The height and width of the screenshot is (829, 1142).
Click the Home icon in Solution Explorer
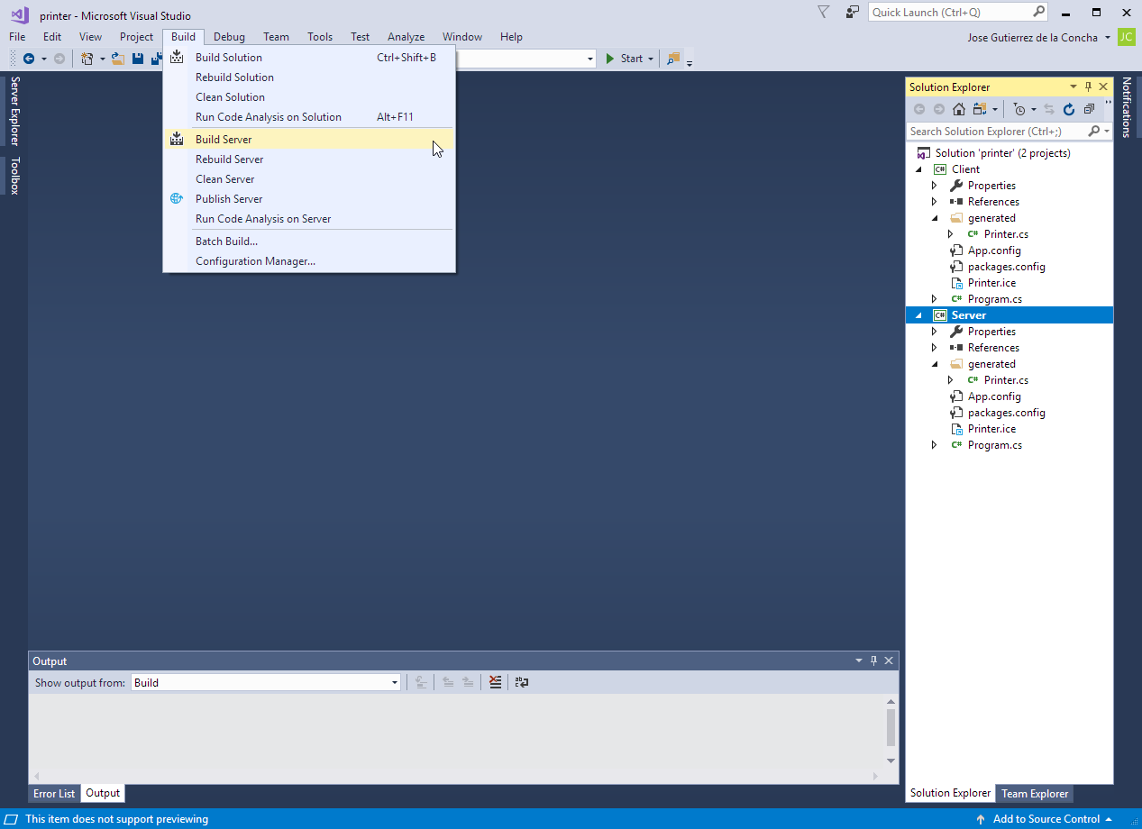click(958, 109)
